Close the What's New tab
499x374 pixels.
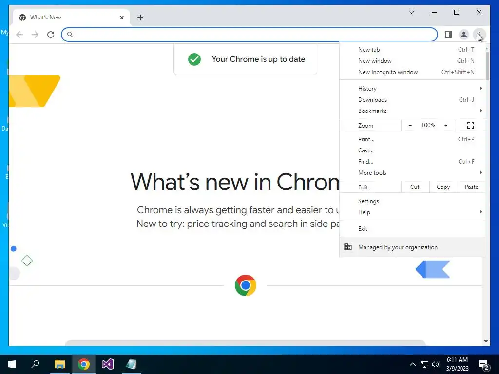point(121,18)
